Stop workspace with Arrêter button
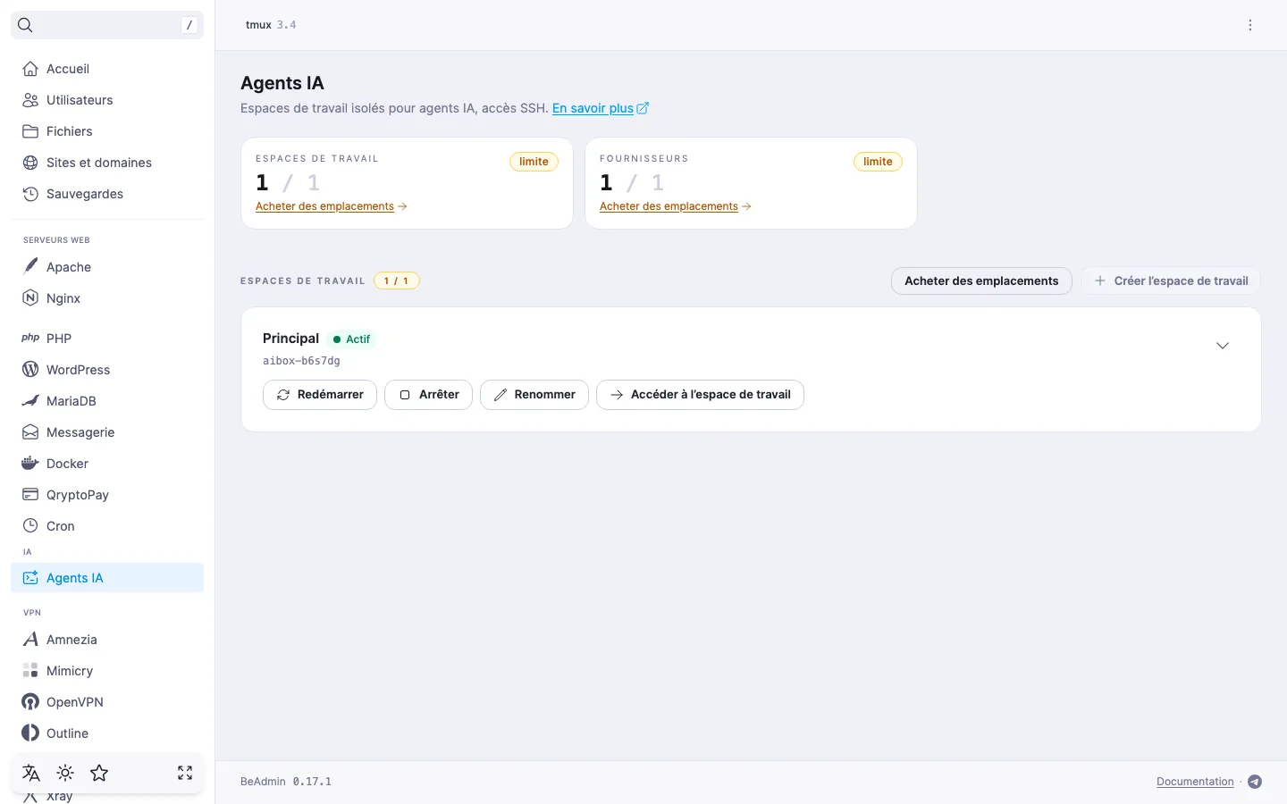This screenshot has height=804, width=1287. (x=428, y=395)
